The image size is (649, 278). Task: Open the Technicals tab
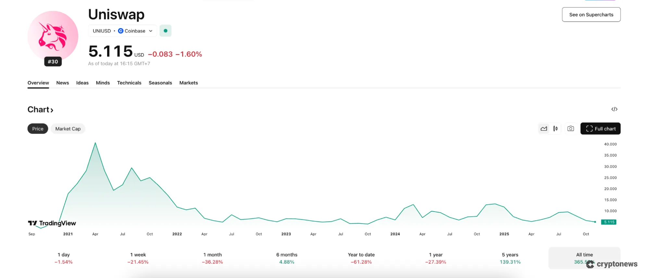pos(129,83)
